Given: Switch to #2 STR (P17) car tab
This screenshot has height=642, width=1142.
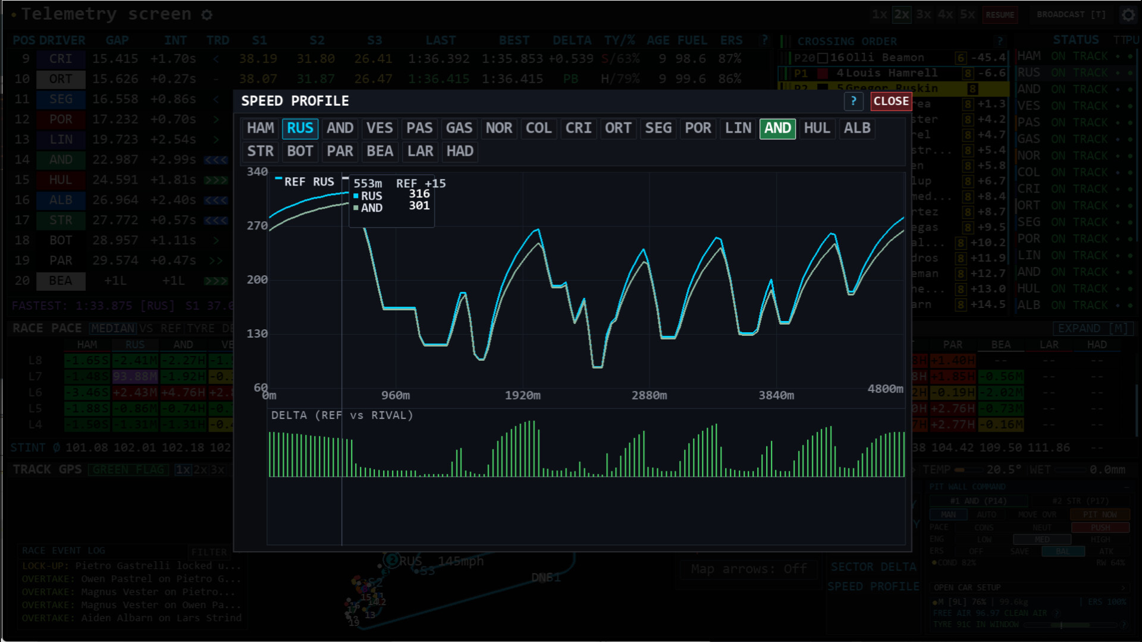Looking at the screenshot, I should pyautogui.click(x=1080, y=501).
